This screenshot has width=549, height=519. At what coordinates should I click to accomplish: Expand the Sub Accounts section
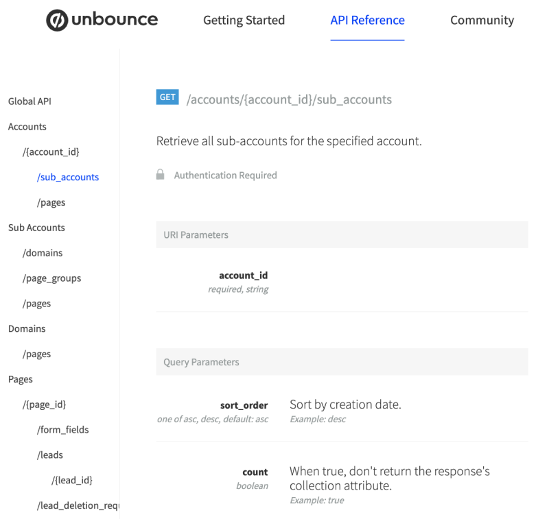[36, 227]
